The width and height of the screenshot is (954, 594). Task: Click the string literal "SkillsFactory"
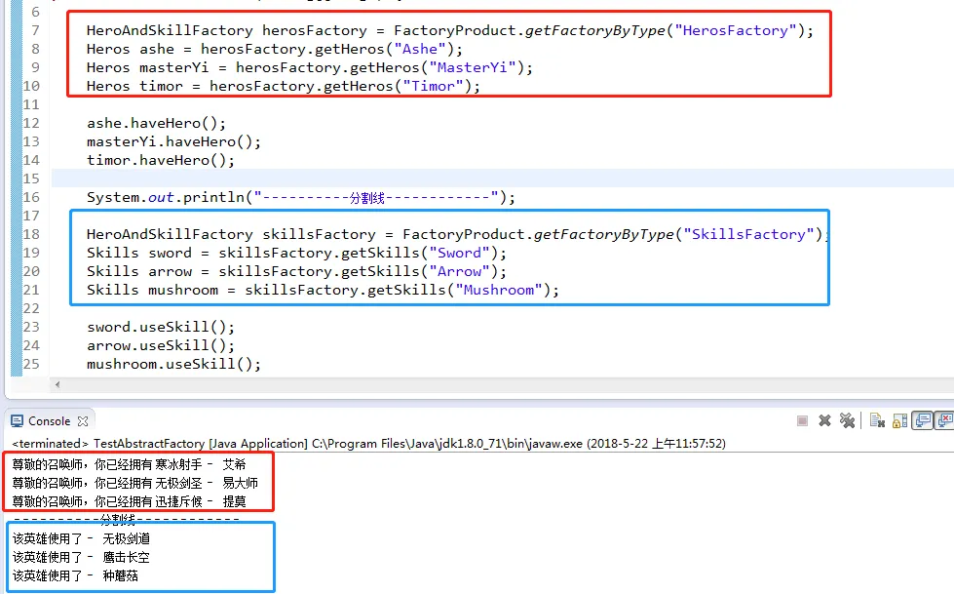[x=748, y=234]
